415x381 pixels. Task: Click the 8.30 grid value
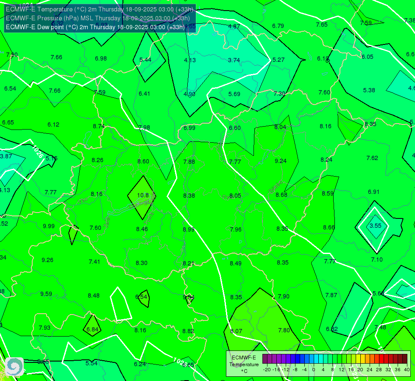pyautogui.click(x=142, y=263)
